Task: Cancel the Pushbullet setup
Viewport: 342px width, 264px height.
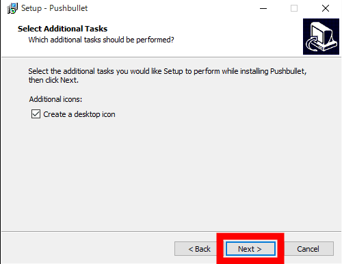Action: tap(308, 249)
